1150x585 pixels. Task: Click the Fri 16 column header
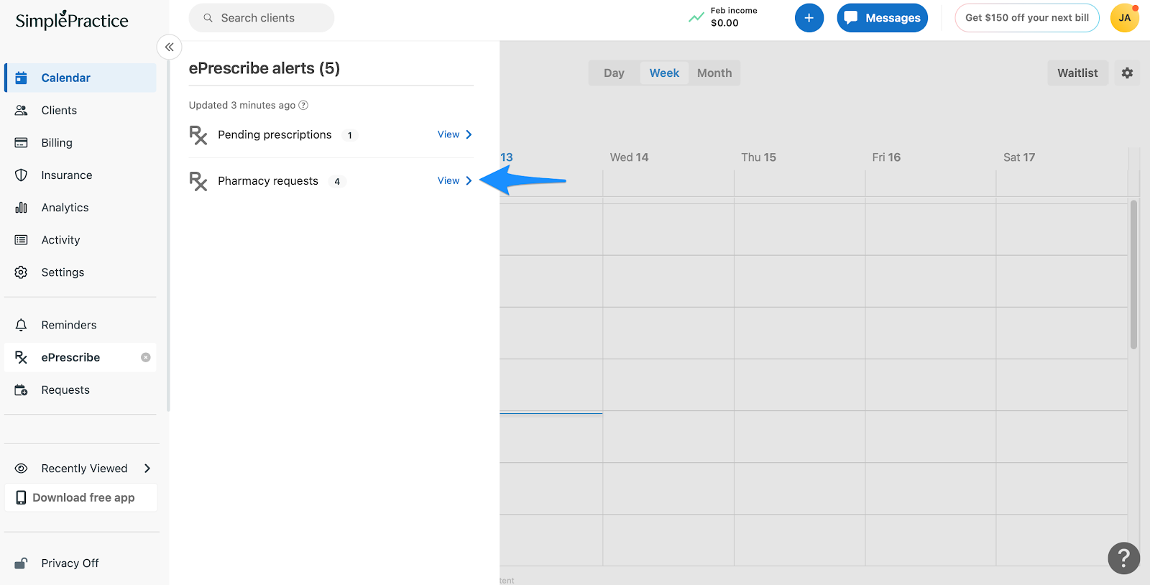pos(886,157)
